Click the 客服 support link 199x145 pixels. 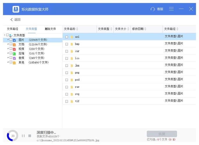160,9
